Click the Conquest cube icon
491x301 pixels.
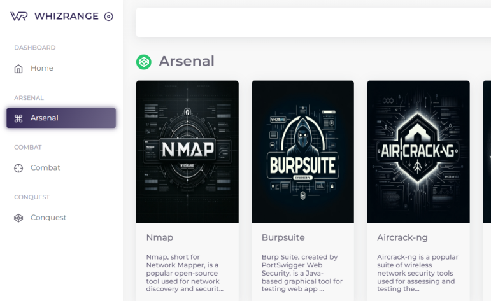pyautogui.click(x=18, y=218)
